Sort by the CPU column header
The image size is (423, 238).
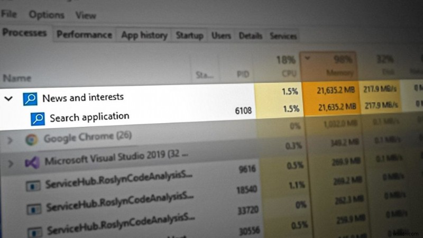coord(289,74)
